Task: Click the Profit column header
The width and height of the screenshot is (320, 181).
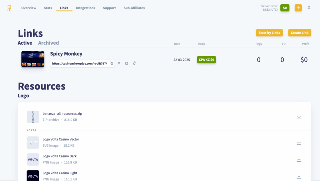Action: 306,44
